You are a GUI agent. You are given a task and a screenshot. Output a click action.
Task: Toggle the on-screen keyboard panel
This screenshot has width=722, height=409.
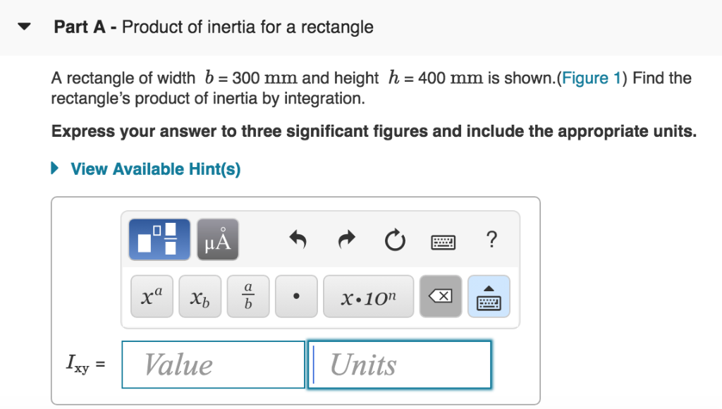point(489,296)
